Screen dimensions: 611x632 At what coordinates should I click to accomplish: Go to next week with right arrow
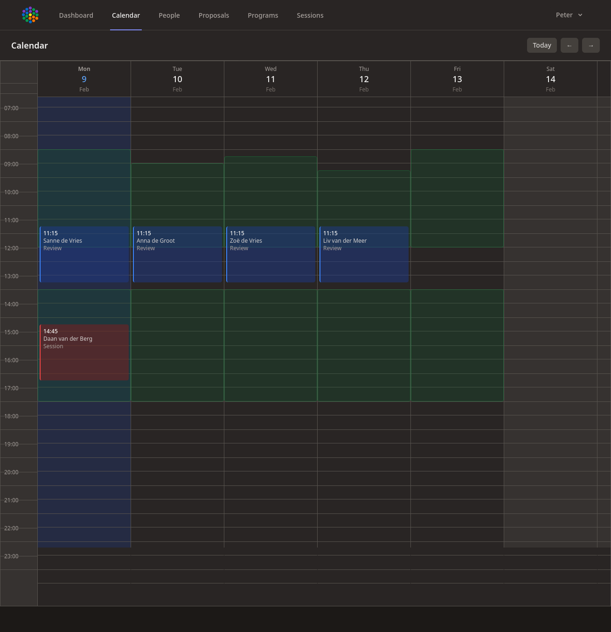coord(591,45)
